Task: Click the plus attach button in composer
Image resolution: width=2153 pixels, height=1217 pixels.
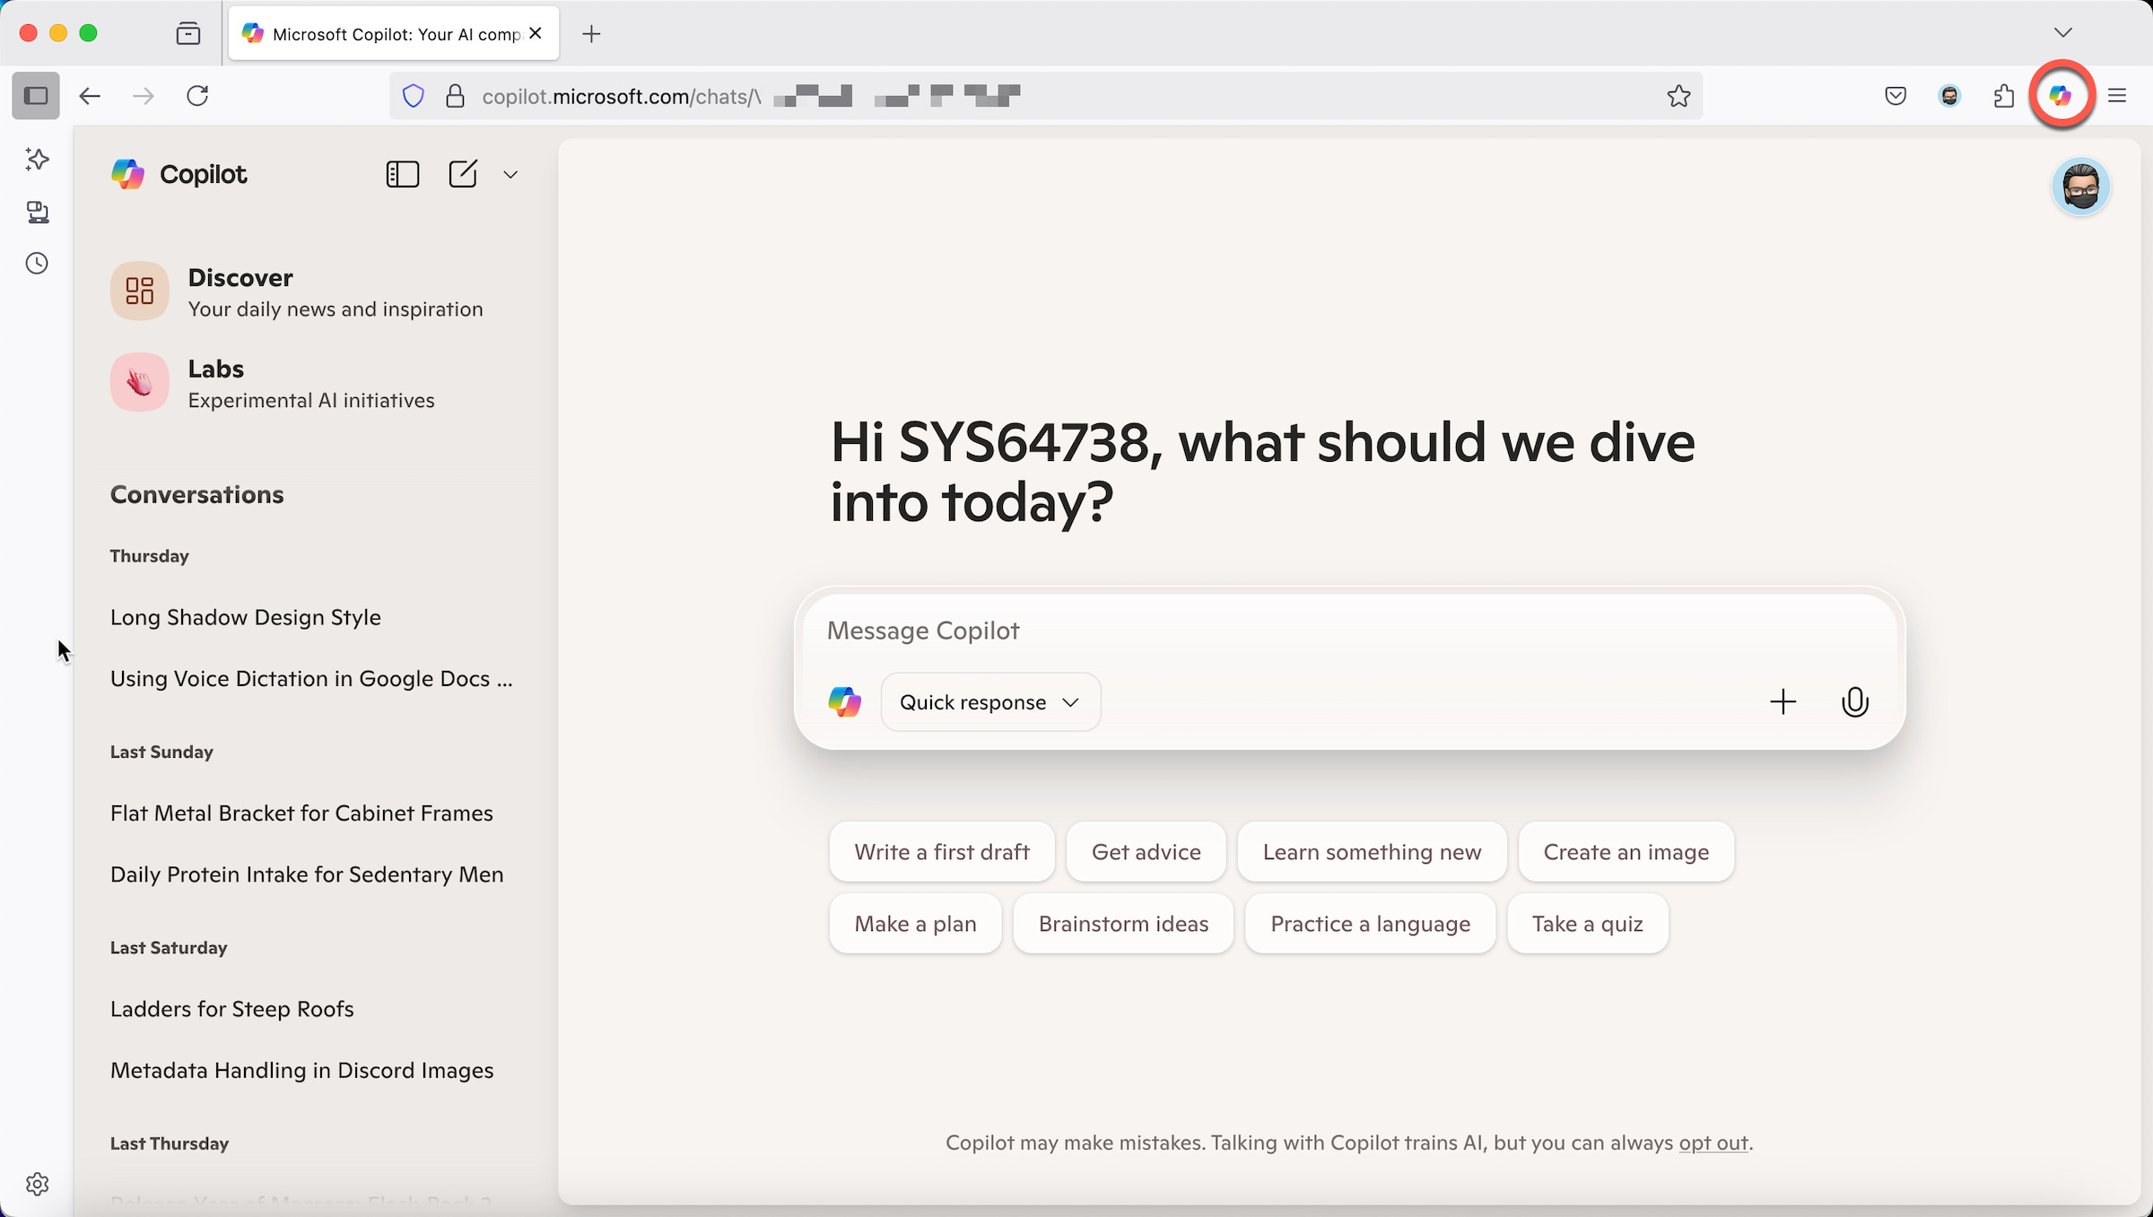Action: [x=1783, y=702]
